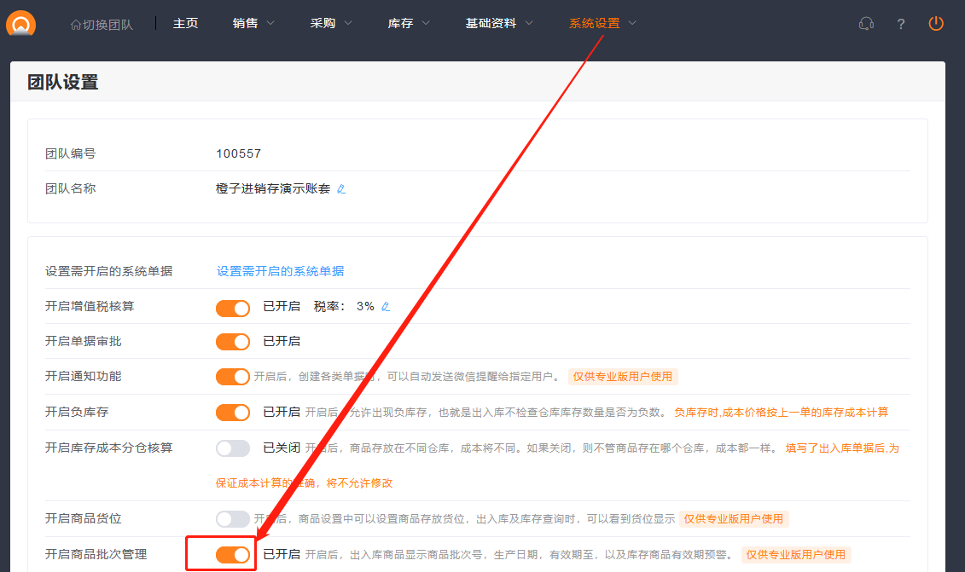
Task: Open customer service headset icon
Action: pos(866,24)
